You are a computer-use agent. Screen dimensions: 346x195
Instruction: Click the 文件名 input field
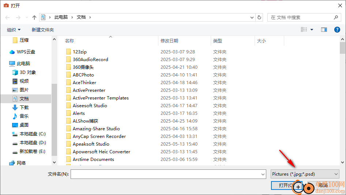[168, 174]
